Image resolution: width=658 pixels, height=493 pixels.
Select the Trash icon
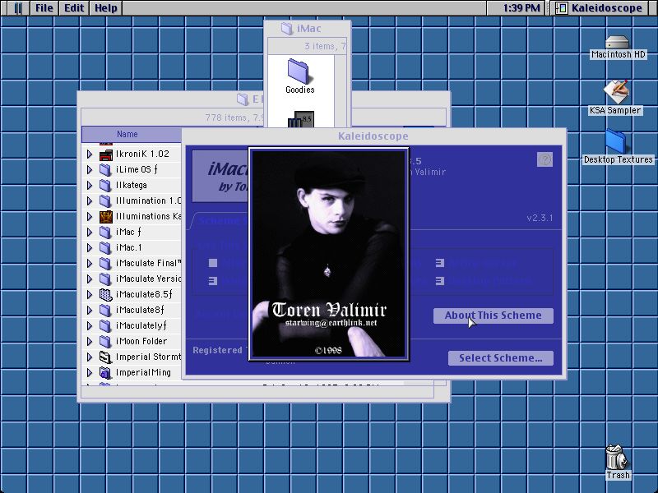(616, 457)
